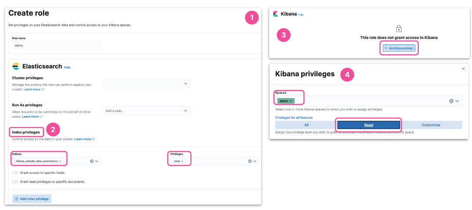
Task: Click the Role name input field
Action: (x=57, y=45)
